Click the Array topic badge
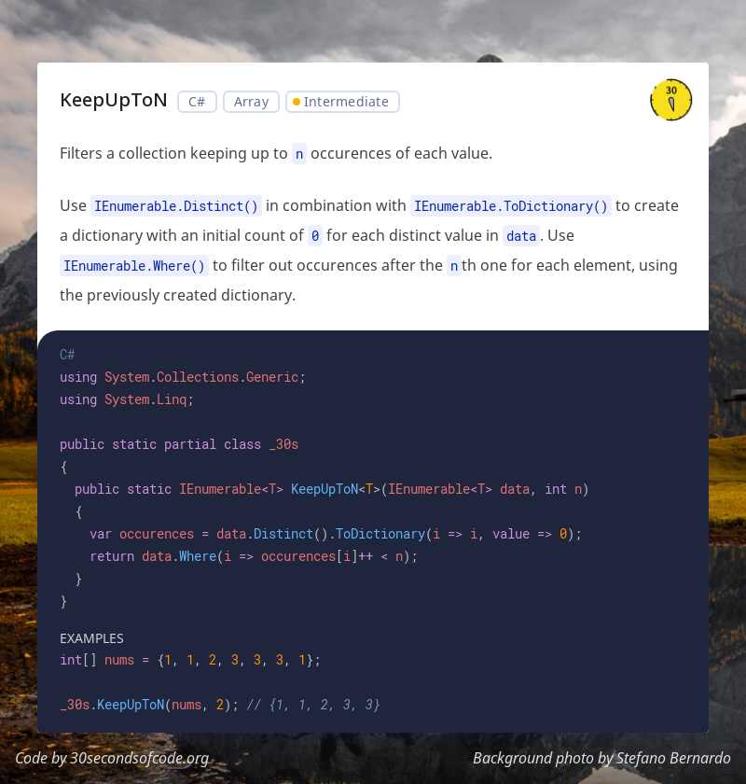Screen dimensions: 746x784 click(251, 101)
